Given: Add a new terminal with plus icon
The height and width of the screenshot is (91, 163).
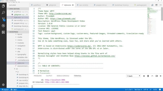Looking at the screenshot, I should click(144, 76).
